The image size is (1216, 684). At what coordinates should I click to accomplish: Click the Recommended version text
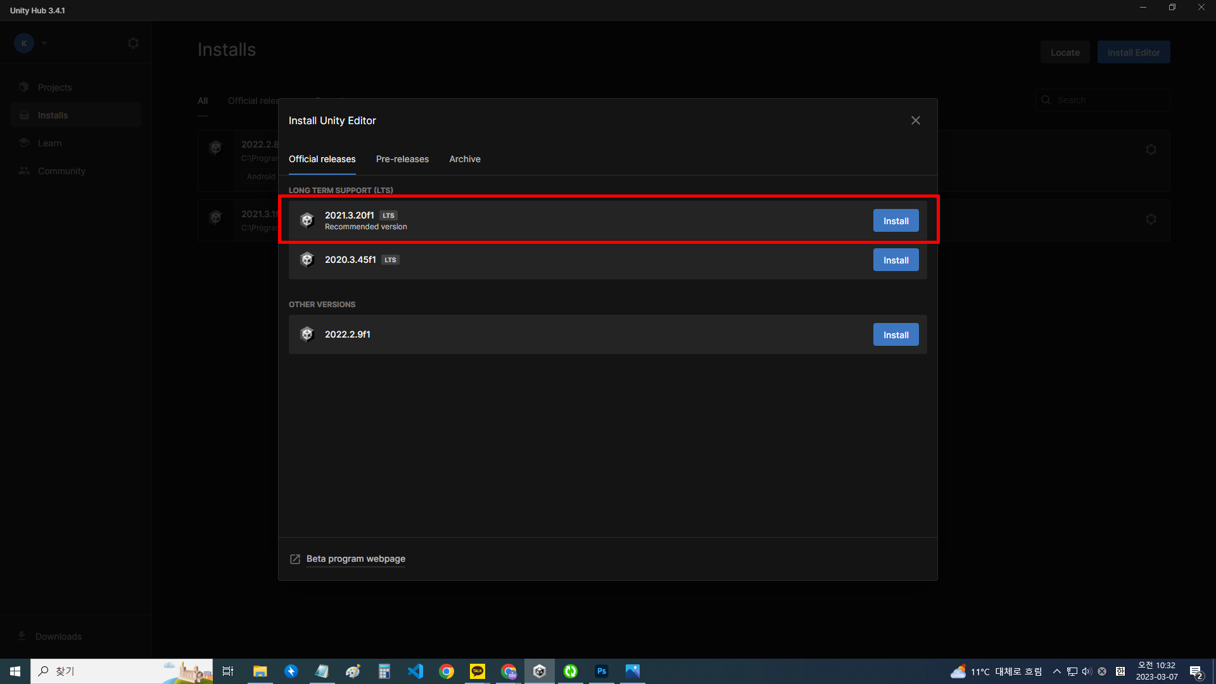coord(366,227)
